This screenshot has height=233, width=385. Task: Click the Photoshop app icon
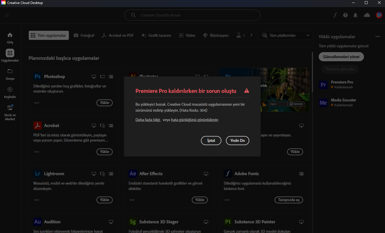[x=38, y=76]
